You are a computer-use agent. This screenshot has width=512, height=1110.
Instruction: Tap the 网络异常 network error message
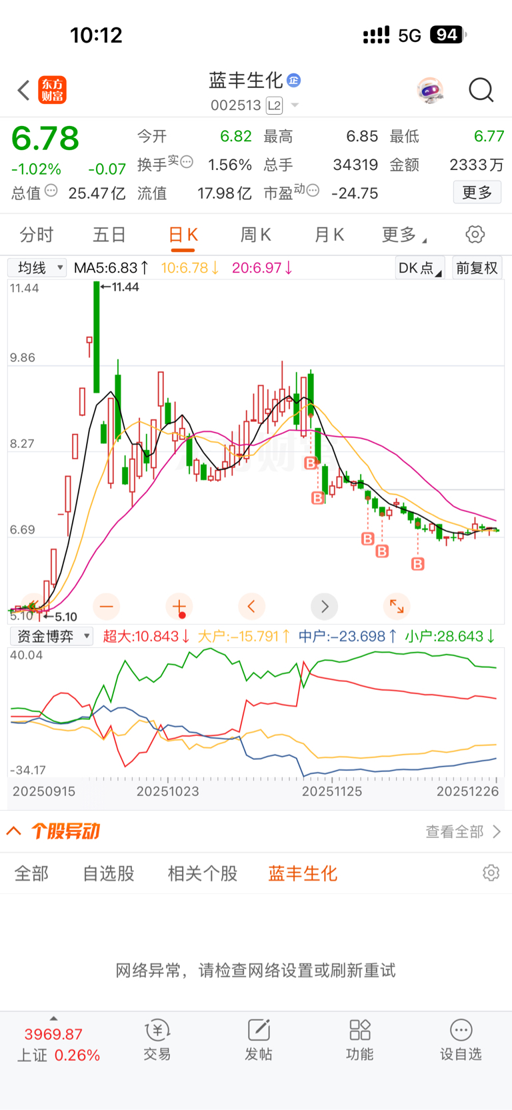tap(256, 970)
